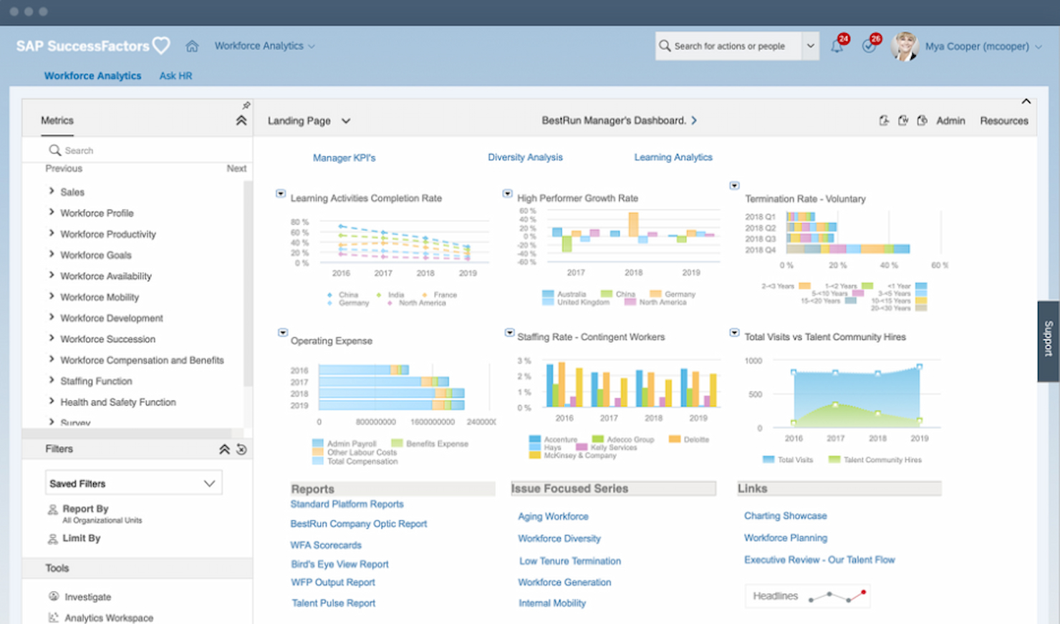Click the Metrics search field
This screenshot has width=1060, height=624.
(138, 150)
